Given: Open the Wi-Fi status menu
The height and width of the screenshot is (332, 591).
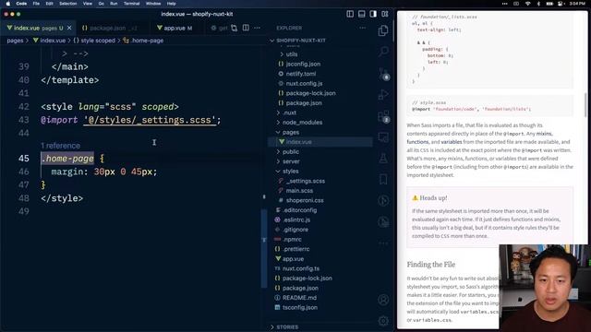Looking at the screenshot, I should click(x=527, y=4).
